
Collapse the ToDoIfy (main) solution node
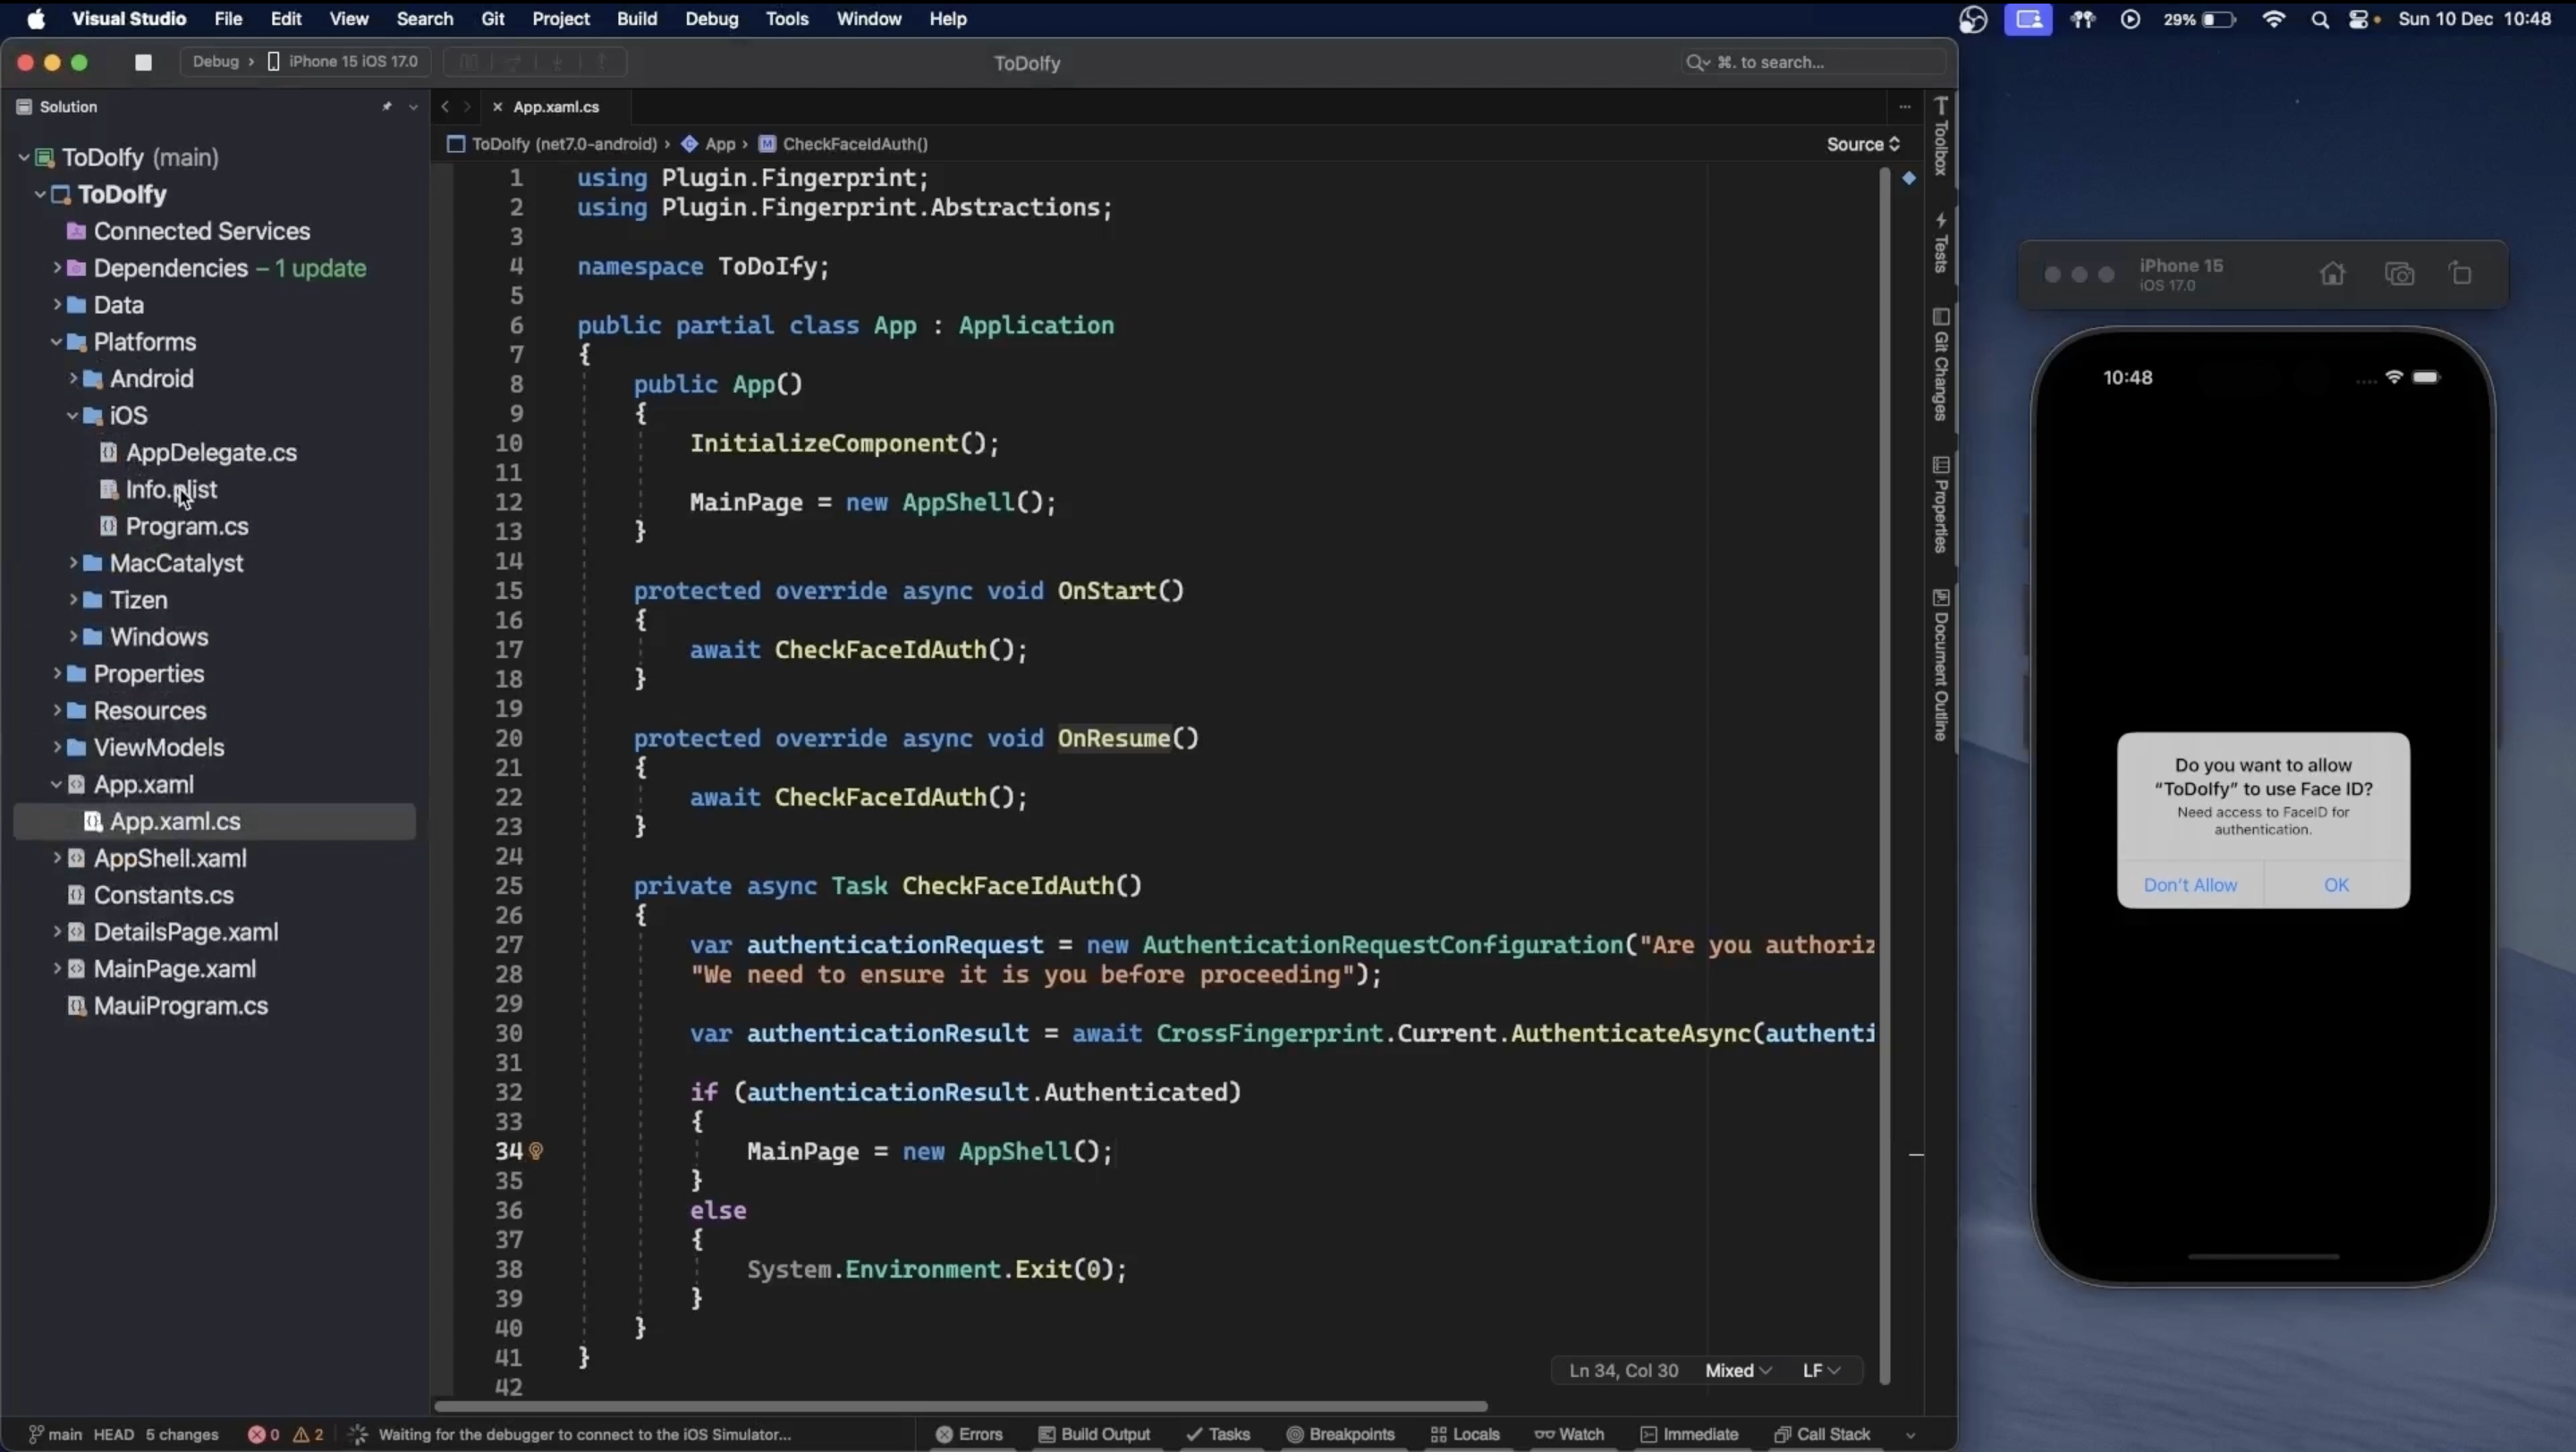(x=23, y=156)
